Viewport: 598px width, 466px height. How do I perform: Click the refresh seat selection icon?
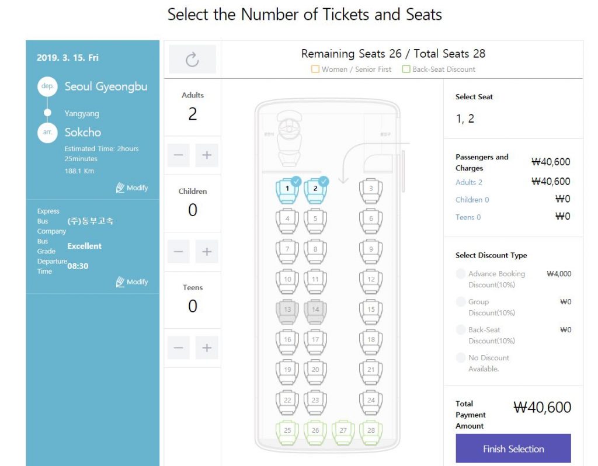[192, 59]
